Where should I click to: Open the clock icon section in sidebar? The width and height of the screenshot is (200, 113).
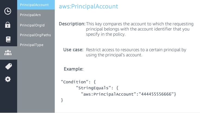8,11
